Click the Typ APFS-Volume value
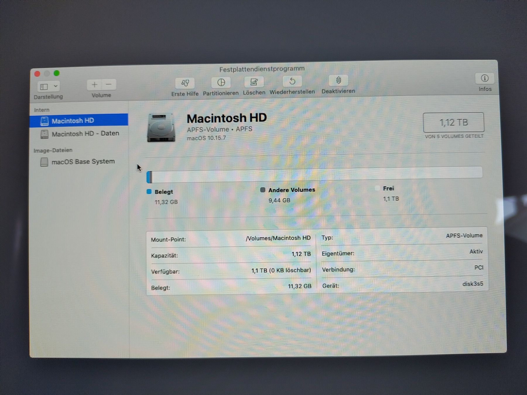Screen dimensions: 527x395 [464, 236]
